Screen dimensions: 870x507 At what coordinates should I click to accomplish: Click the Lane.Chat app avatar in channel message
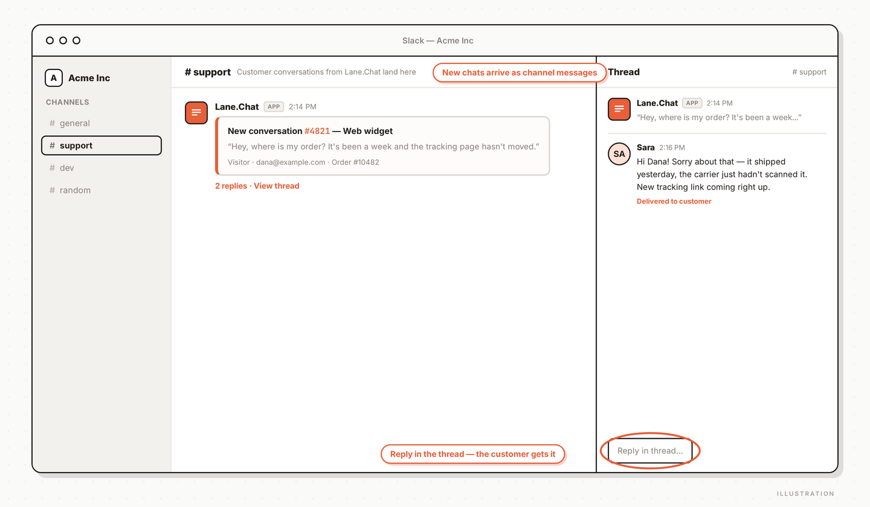pyautogui.click(x=196, y=112)
